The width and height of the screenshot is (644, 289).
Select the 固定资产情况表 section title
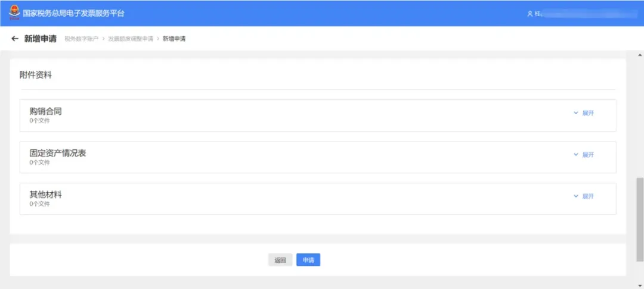click(x=58, y=153)
